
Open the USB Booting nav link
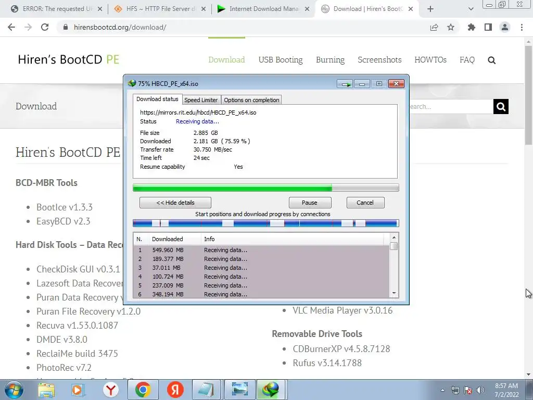[x=281, y=60]
